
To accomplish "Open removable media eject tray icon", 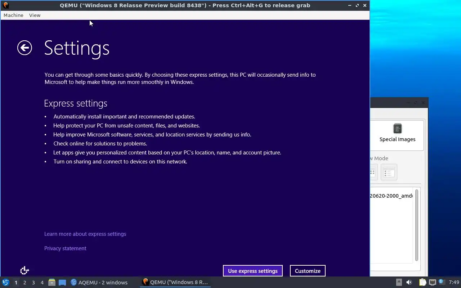I will tap(399, 282).
